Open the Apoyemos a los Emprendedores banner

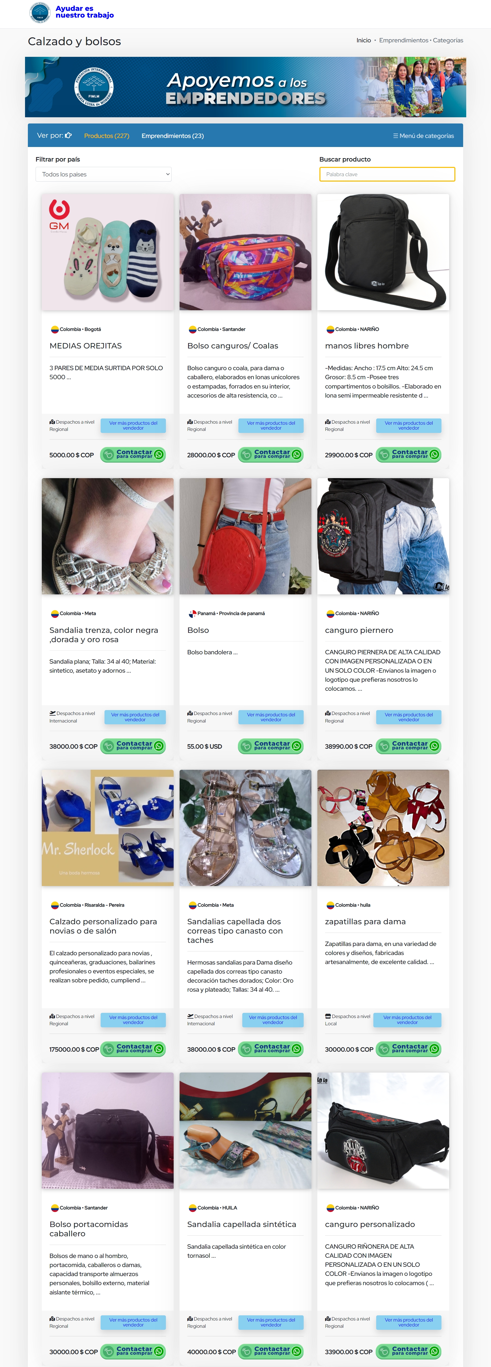click(x=246, y=87)
